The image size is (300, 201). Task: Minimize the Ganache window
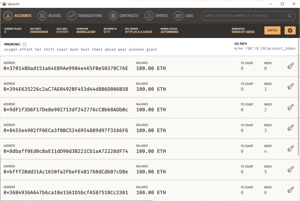point(271,4)
